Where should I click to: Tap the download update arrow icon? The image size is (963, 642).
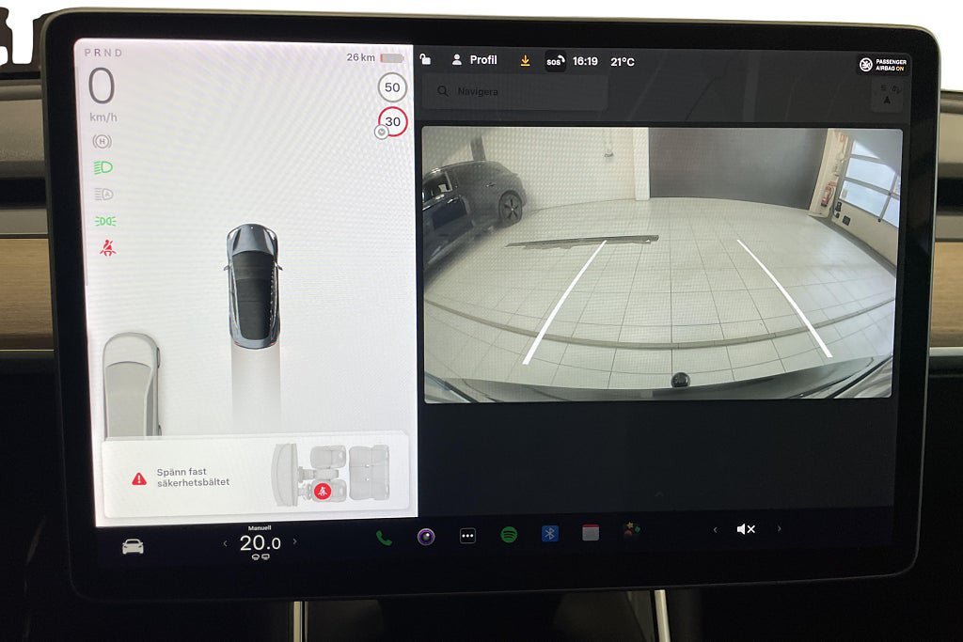tap(525, 61)
